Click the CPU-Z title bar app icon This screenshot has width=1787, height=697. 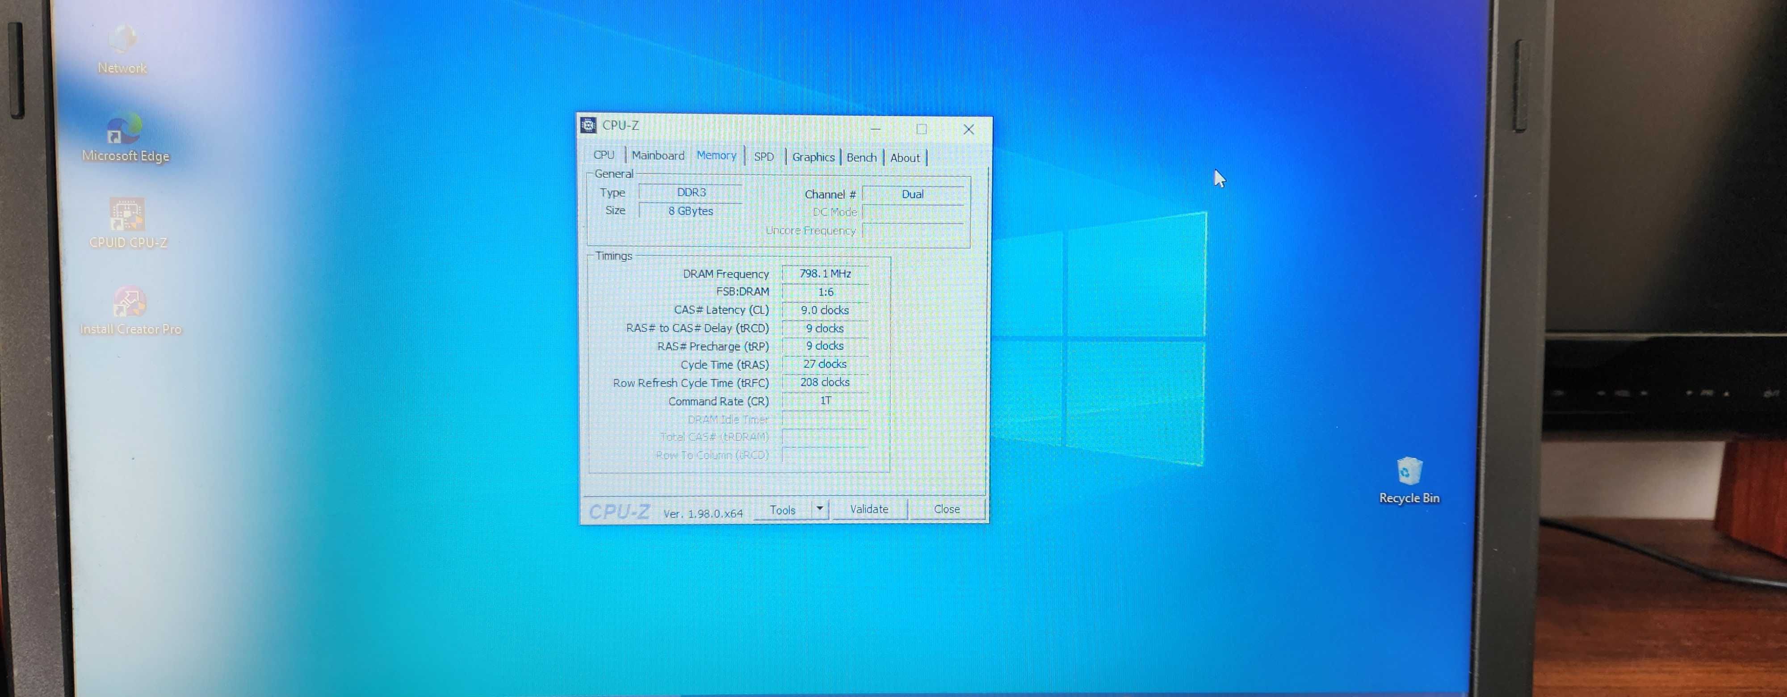588,125
